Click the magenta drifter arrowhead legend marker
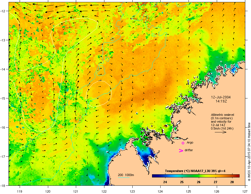This screenshot has height=194, width=251. [181, 150]
